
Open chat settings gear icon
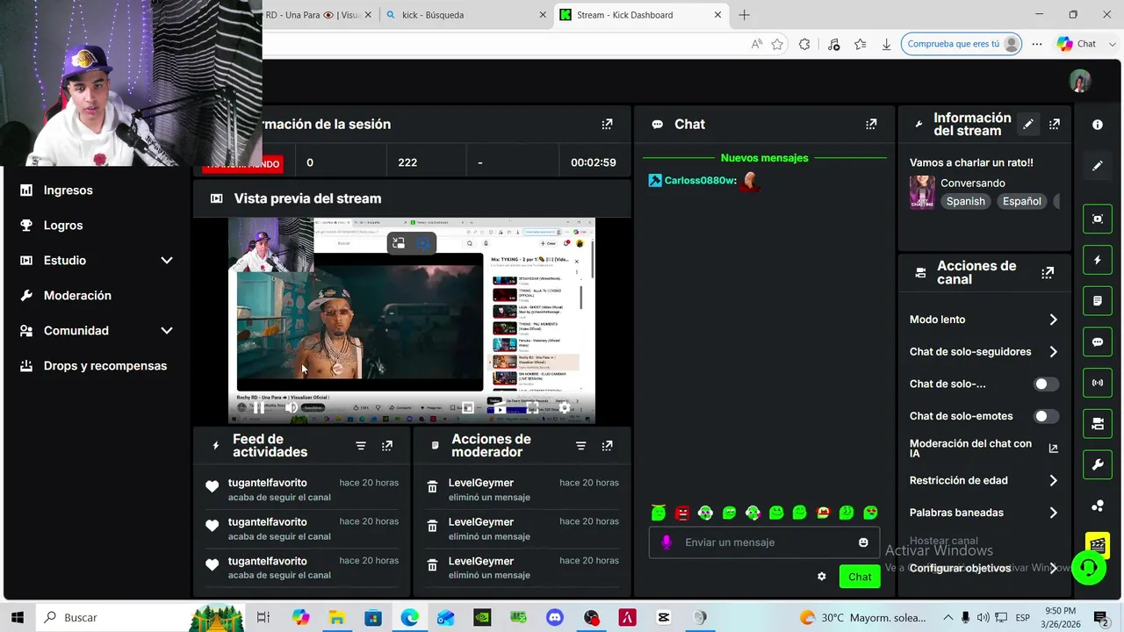click(x=822, y=577)
